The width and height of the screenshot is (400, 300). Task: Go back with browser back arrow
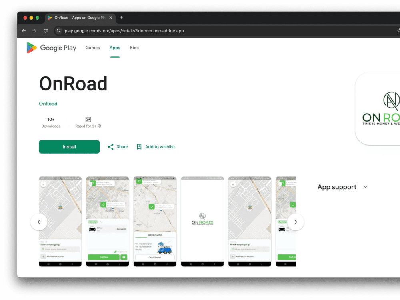tap(24, 31)
